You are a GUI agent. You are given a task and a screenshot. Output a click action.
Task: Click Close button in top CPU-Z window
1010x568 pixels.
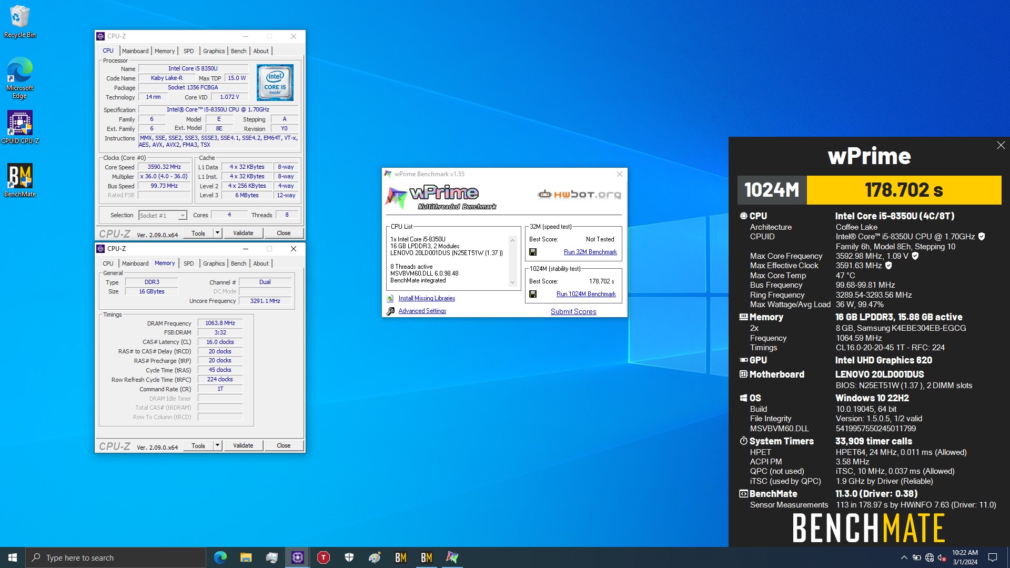point(284,233)
